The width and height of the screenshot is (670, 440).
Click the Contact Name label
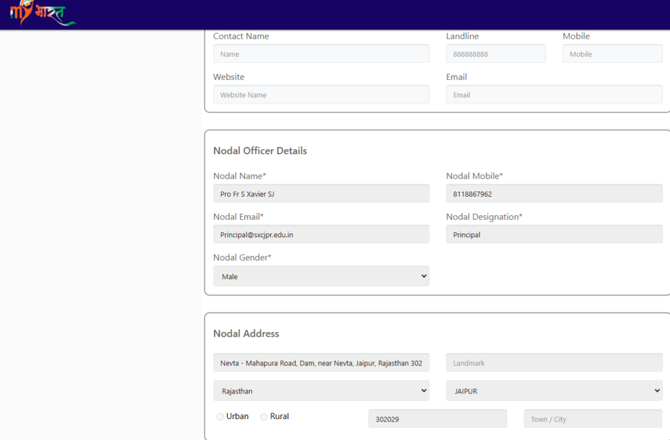click(x=241, y=36)
